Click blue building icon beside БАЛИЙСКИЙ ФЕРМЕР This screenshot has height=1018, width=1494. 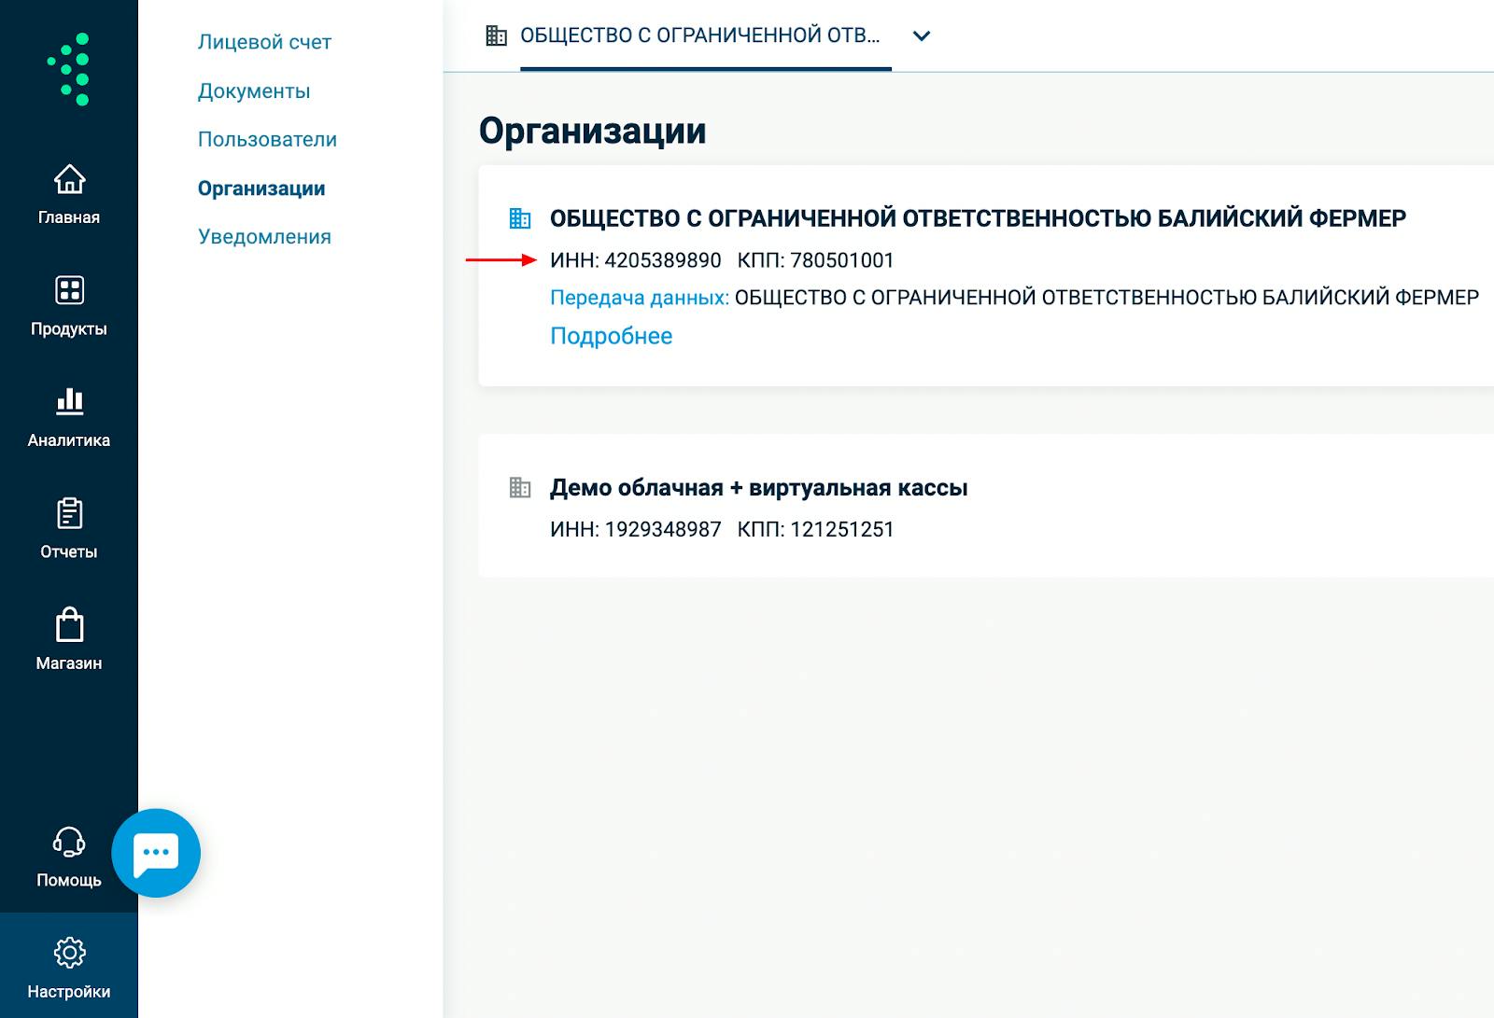click(x=520, y=218)
